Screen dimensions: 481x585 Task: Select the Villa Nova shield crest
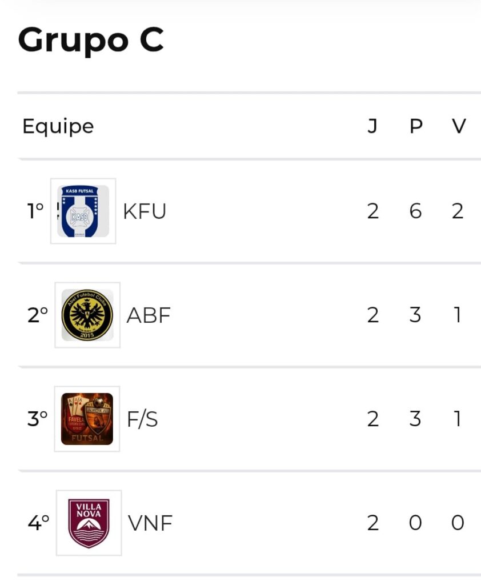pos(89,523)
